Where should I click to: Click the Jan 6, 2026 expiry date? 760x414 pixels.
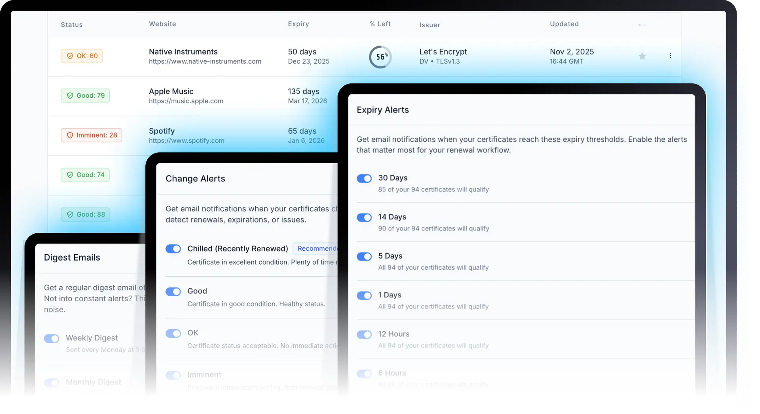306,140
